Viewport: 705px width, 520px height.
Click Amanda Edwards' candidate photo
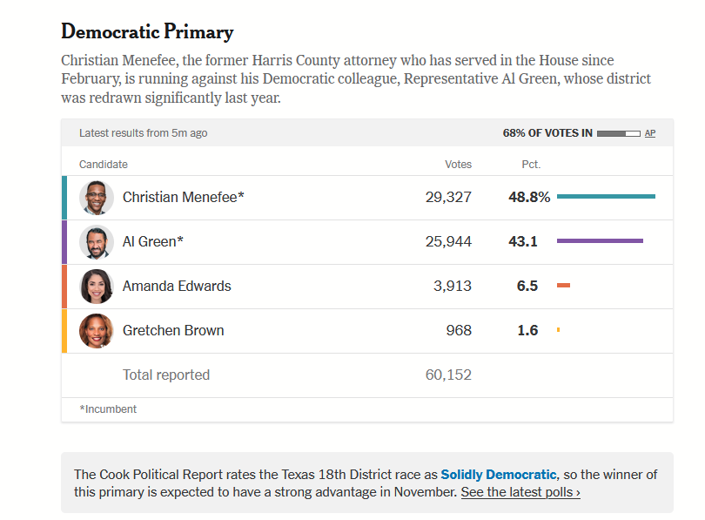(x=97, y=287)
